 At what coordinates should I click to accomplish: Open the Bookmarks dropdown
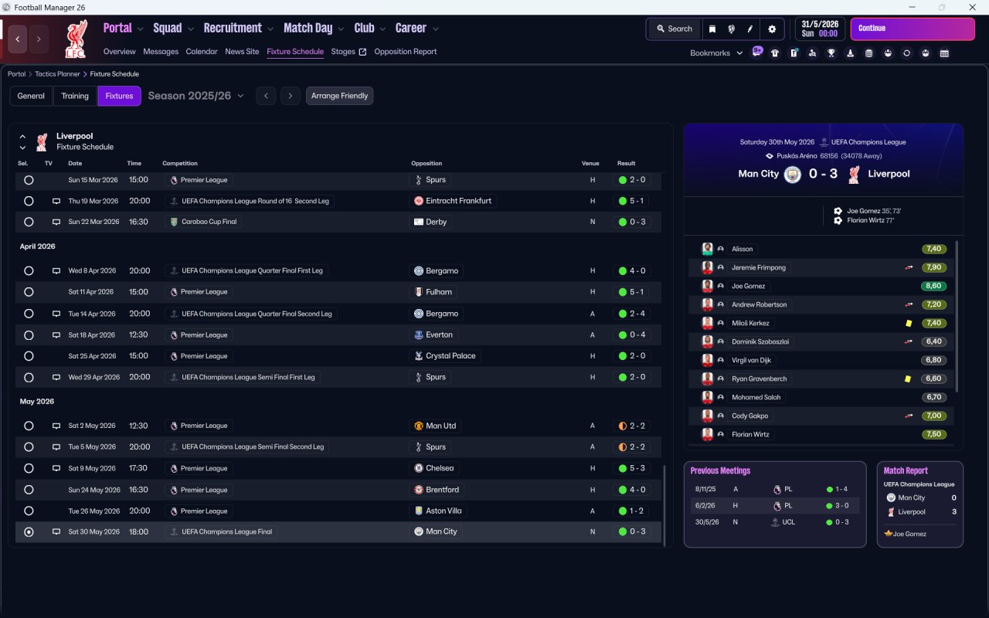click(716, 53)
